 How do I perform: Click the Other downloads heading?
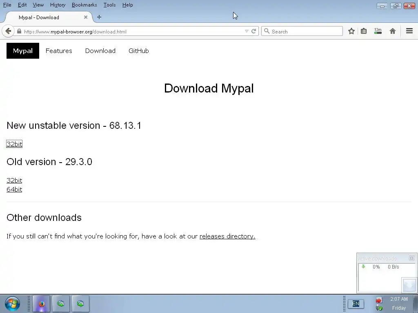point(44,218)
